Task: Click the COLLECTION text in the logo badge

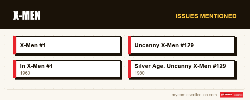Action: tap(238, 95)
